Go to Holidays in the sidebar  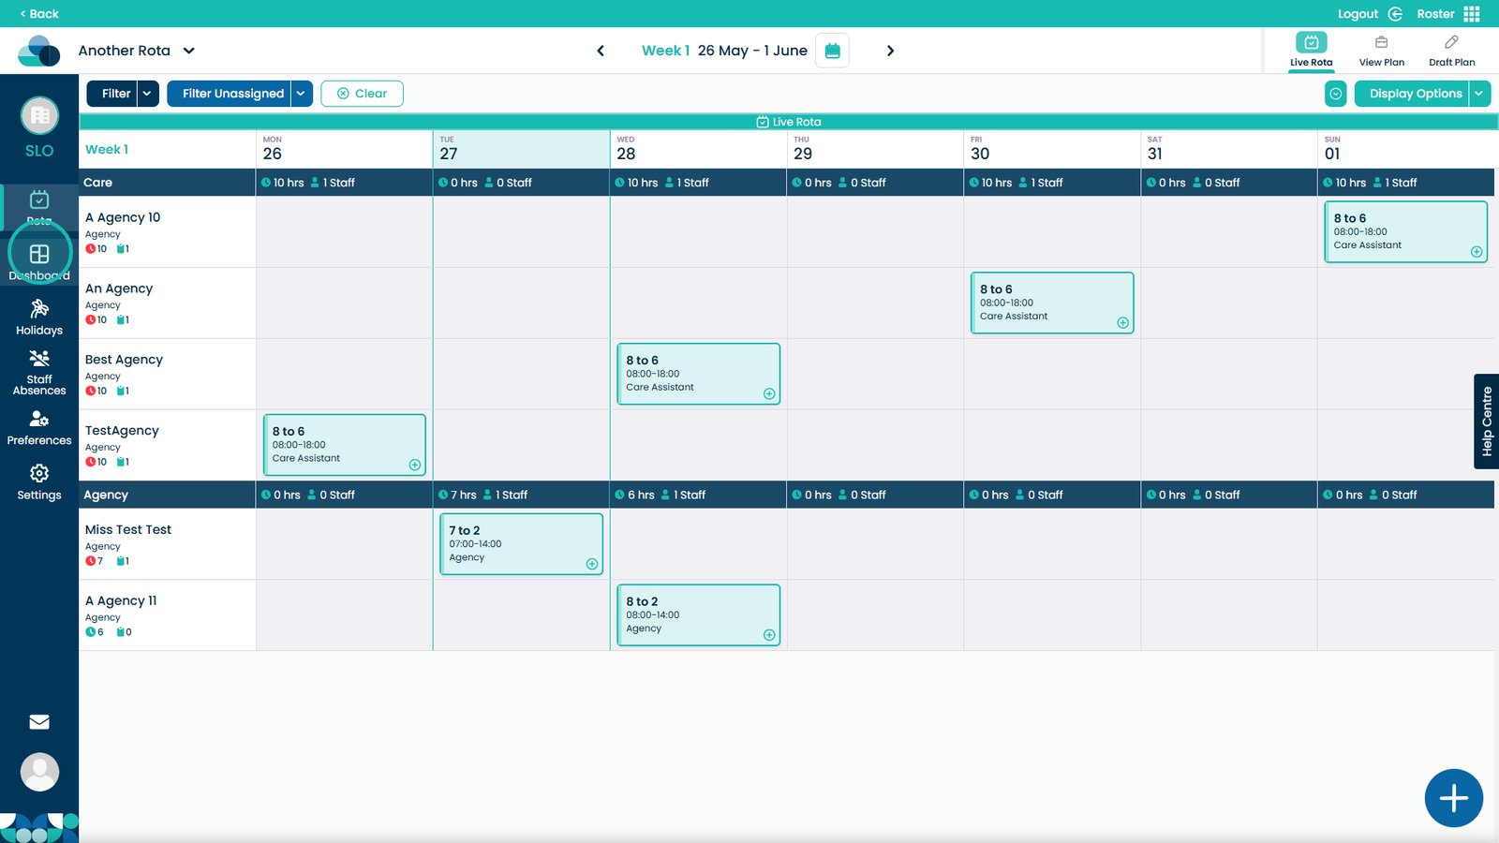pyautogui.click(x=39, y=317)
